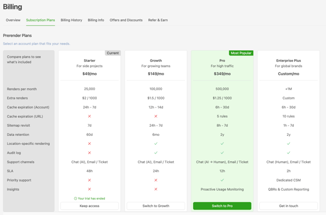Click Pro's checkmark for Audit log

point(222,153)
